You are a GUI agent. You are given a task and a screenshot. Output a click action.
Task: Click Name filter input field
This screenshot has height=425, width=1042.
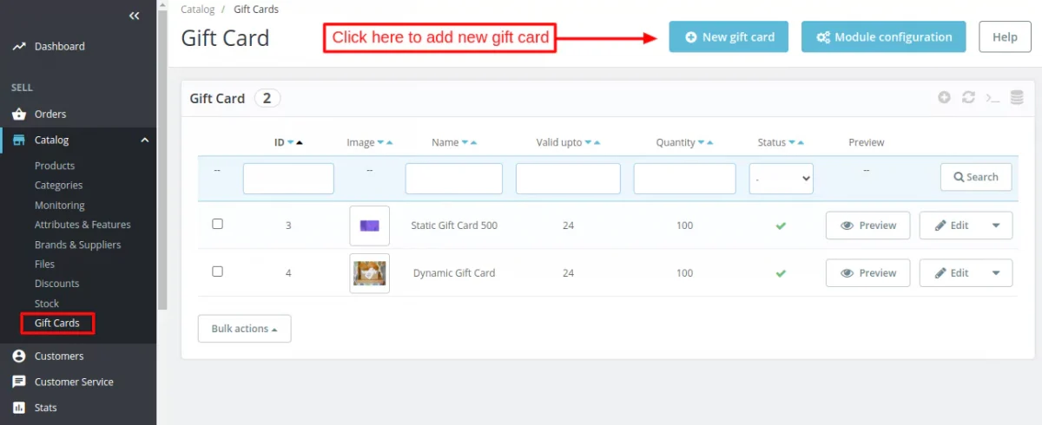click(454, 179)
